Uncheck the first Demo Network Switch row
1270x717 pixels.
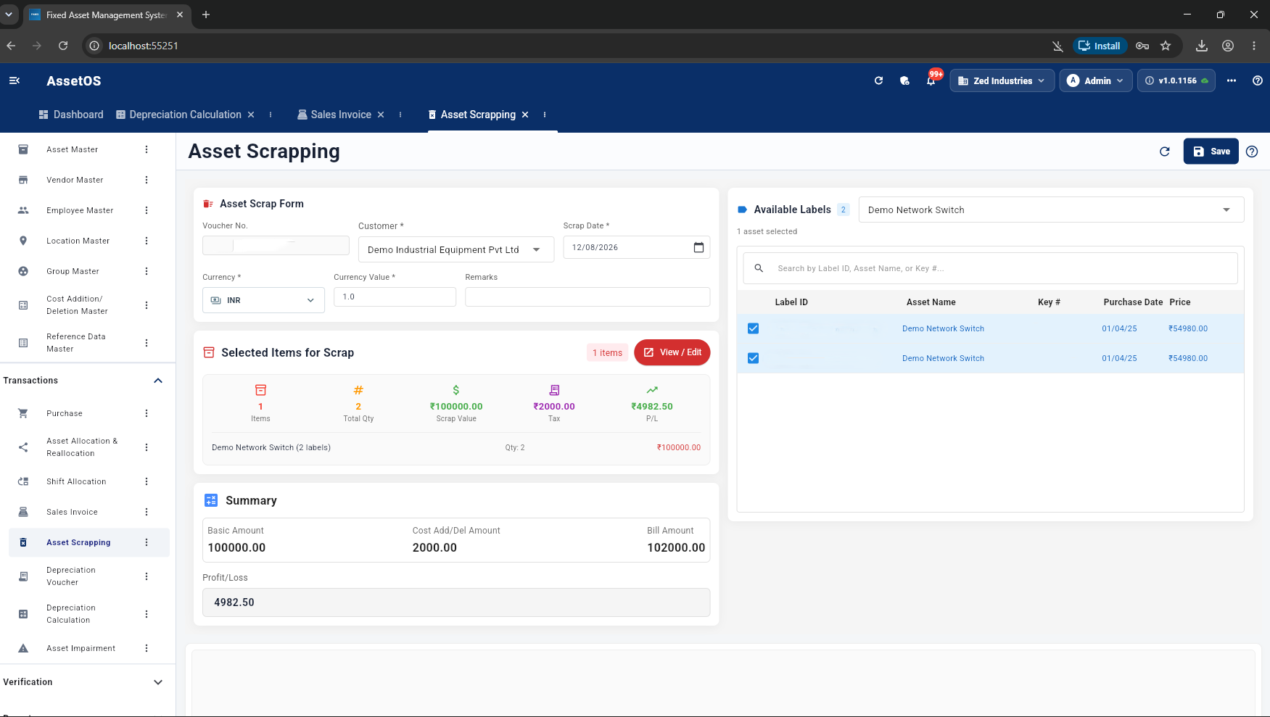[754, 328]
